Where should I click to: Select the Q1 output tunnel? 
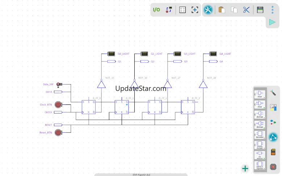point(112,61)
